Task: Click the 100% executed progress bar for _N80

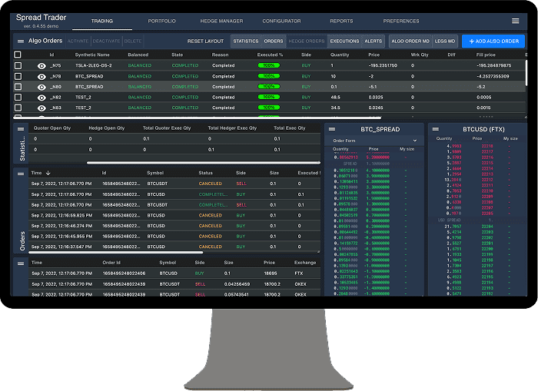Action: pyautogui.click(x=269, y=87)
